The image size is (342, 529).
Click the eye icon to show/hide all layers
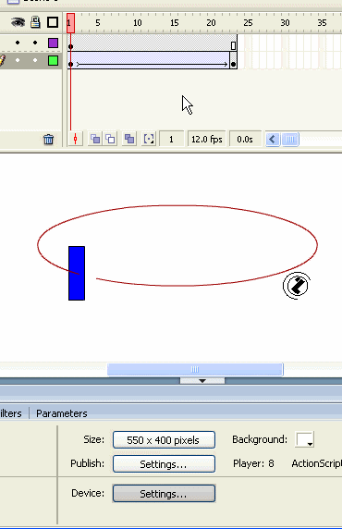click(18, 22)
